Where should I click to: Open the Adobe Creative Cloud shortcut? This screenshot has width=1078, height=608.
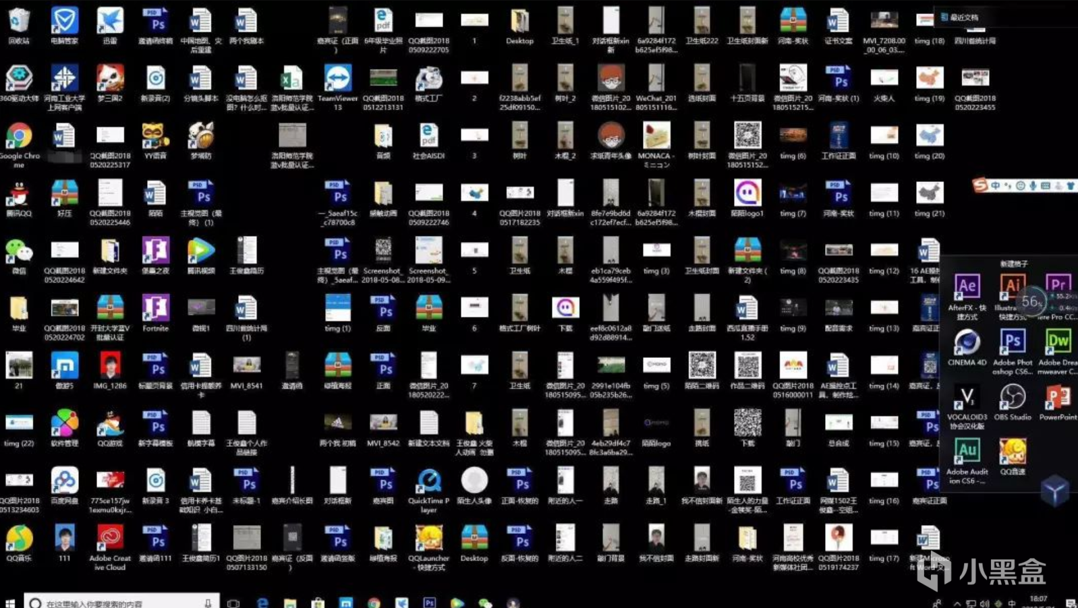[x=110, y=547]
